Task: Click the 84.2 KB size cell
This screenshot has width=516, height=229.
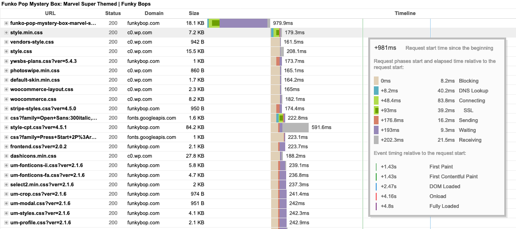Action: [196, 127]
